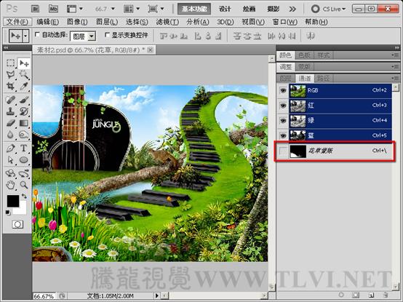Switch to the 摄影 workspace
The image size is (403, 302).
point(274,9)
